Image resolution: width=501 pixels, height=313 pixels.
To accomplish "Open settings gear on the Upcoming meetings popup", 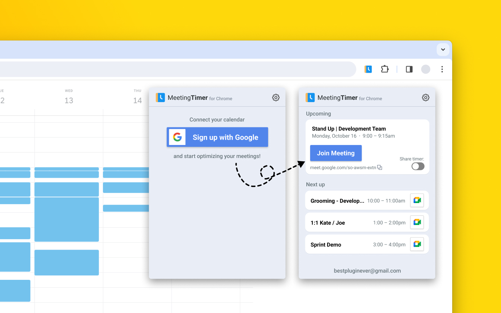I will click(426, 97).
